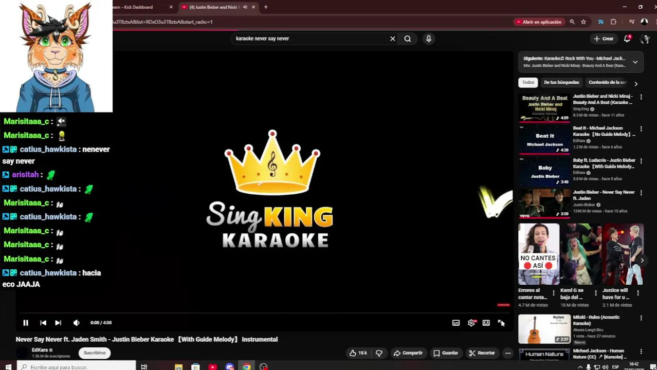657x370 pixels.
Task: Open Beat It Michael Jackson Karaoke title
Action: coord(604,131)
